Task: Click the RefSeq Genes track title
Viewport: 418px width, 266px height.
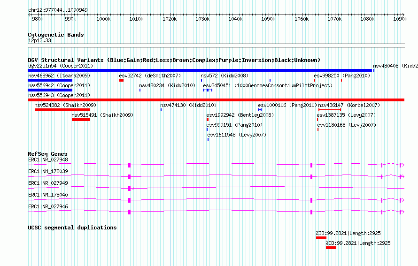Action: (x=47, y=154)
